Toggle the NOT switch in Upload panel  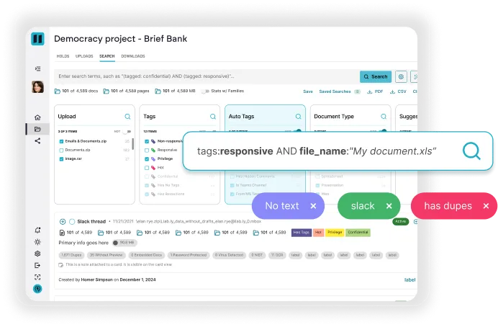coord(127,131)
